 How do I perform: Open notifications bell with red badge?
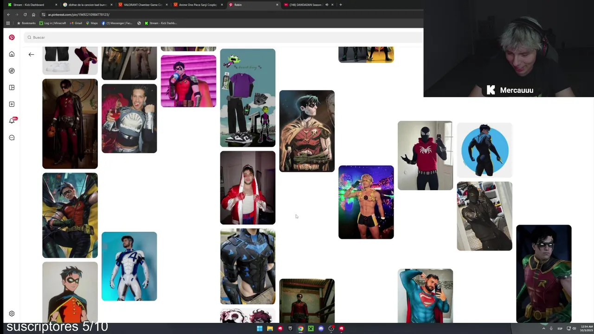(x=12, y=121)
